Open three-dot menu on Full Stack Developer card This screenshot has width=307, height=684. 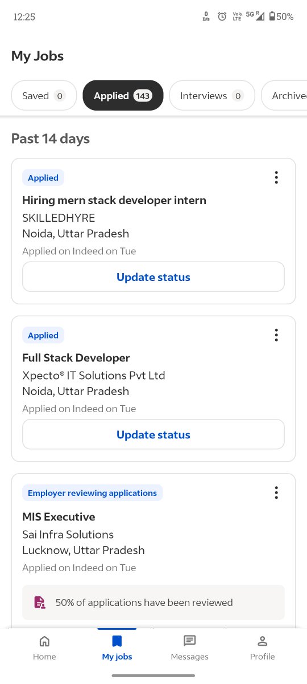click(276, 335)
